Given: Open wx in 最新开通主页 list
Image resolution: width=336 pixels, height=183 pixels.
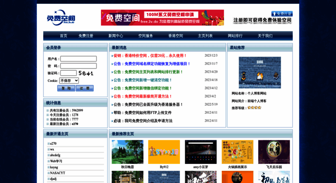Looking at the screenshot, I should click(x=52, y=149).
